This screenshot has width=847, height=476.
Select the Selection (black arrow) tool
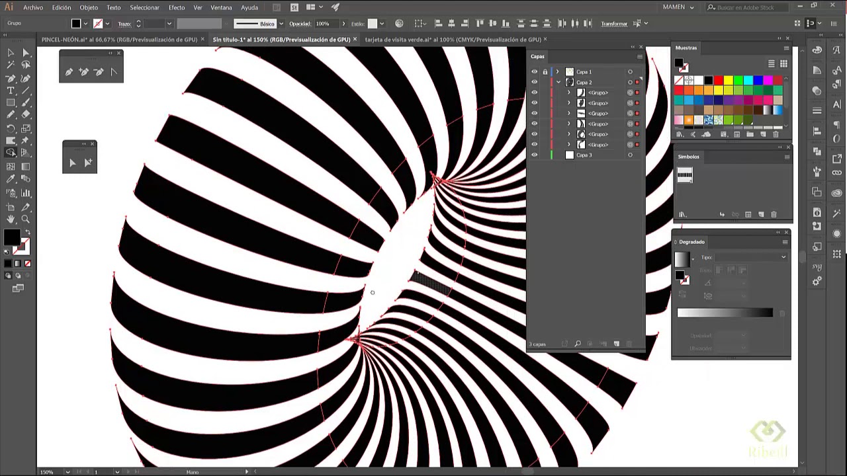11,52
